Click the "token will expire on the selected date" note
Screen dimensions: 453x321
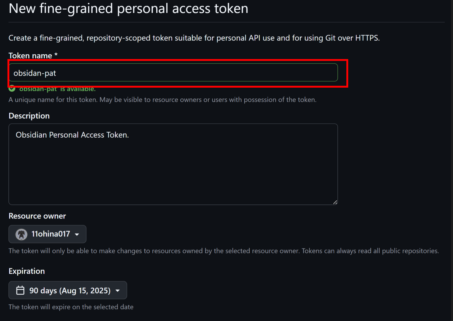pos(71,307)
